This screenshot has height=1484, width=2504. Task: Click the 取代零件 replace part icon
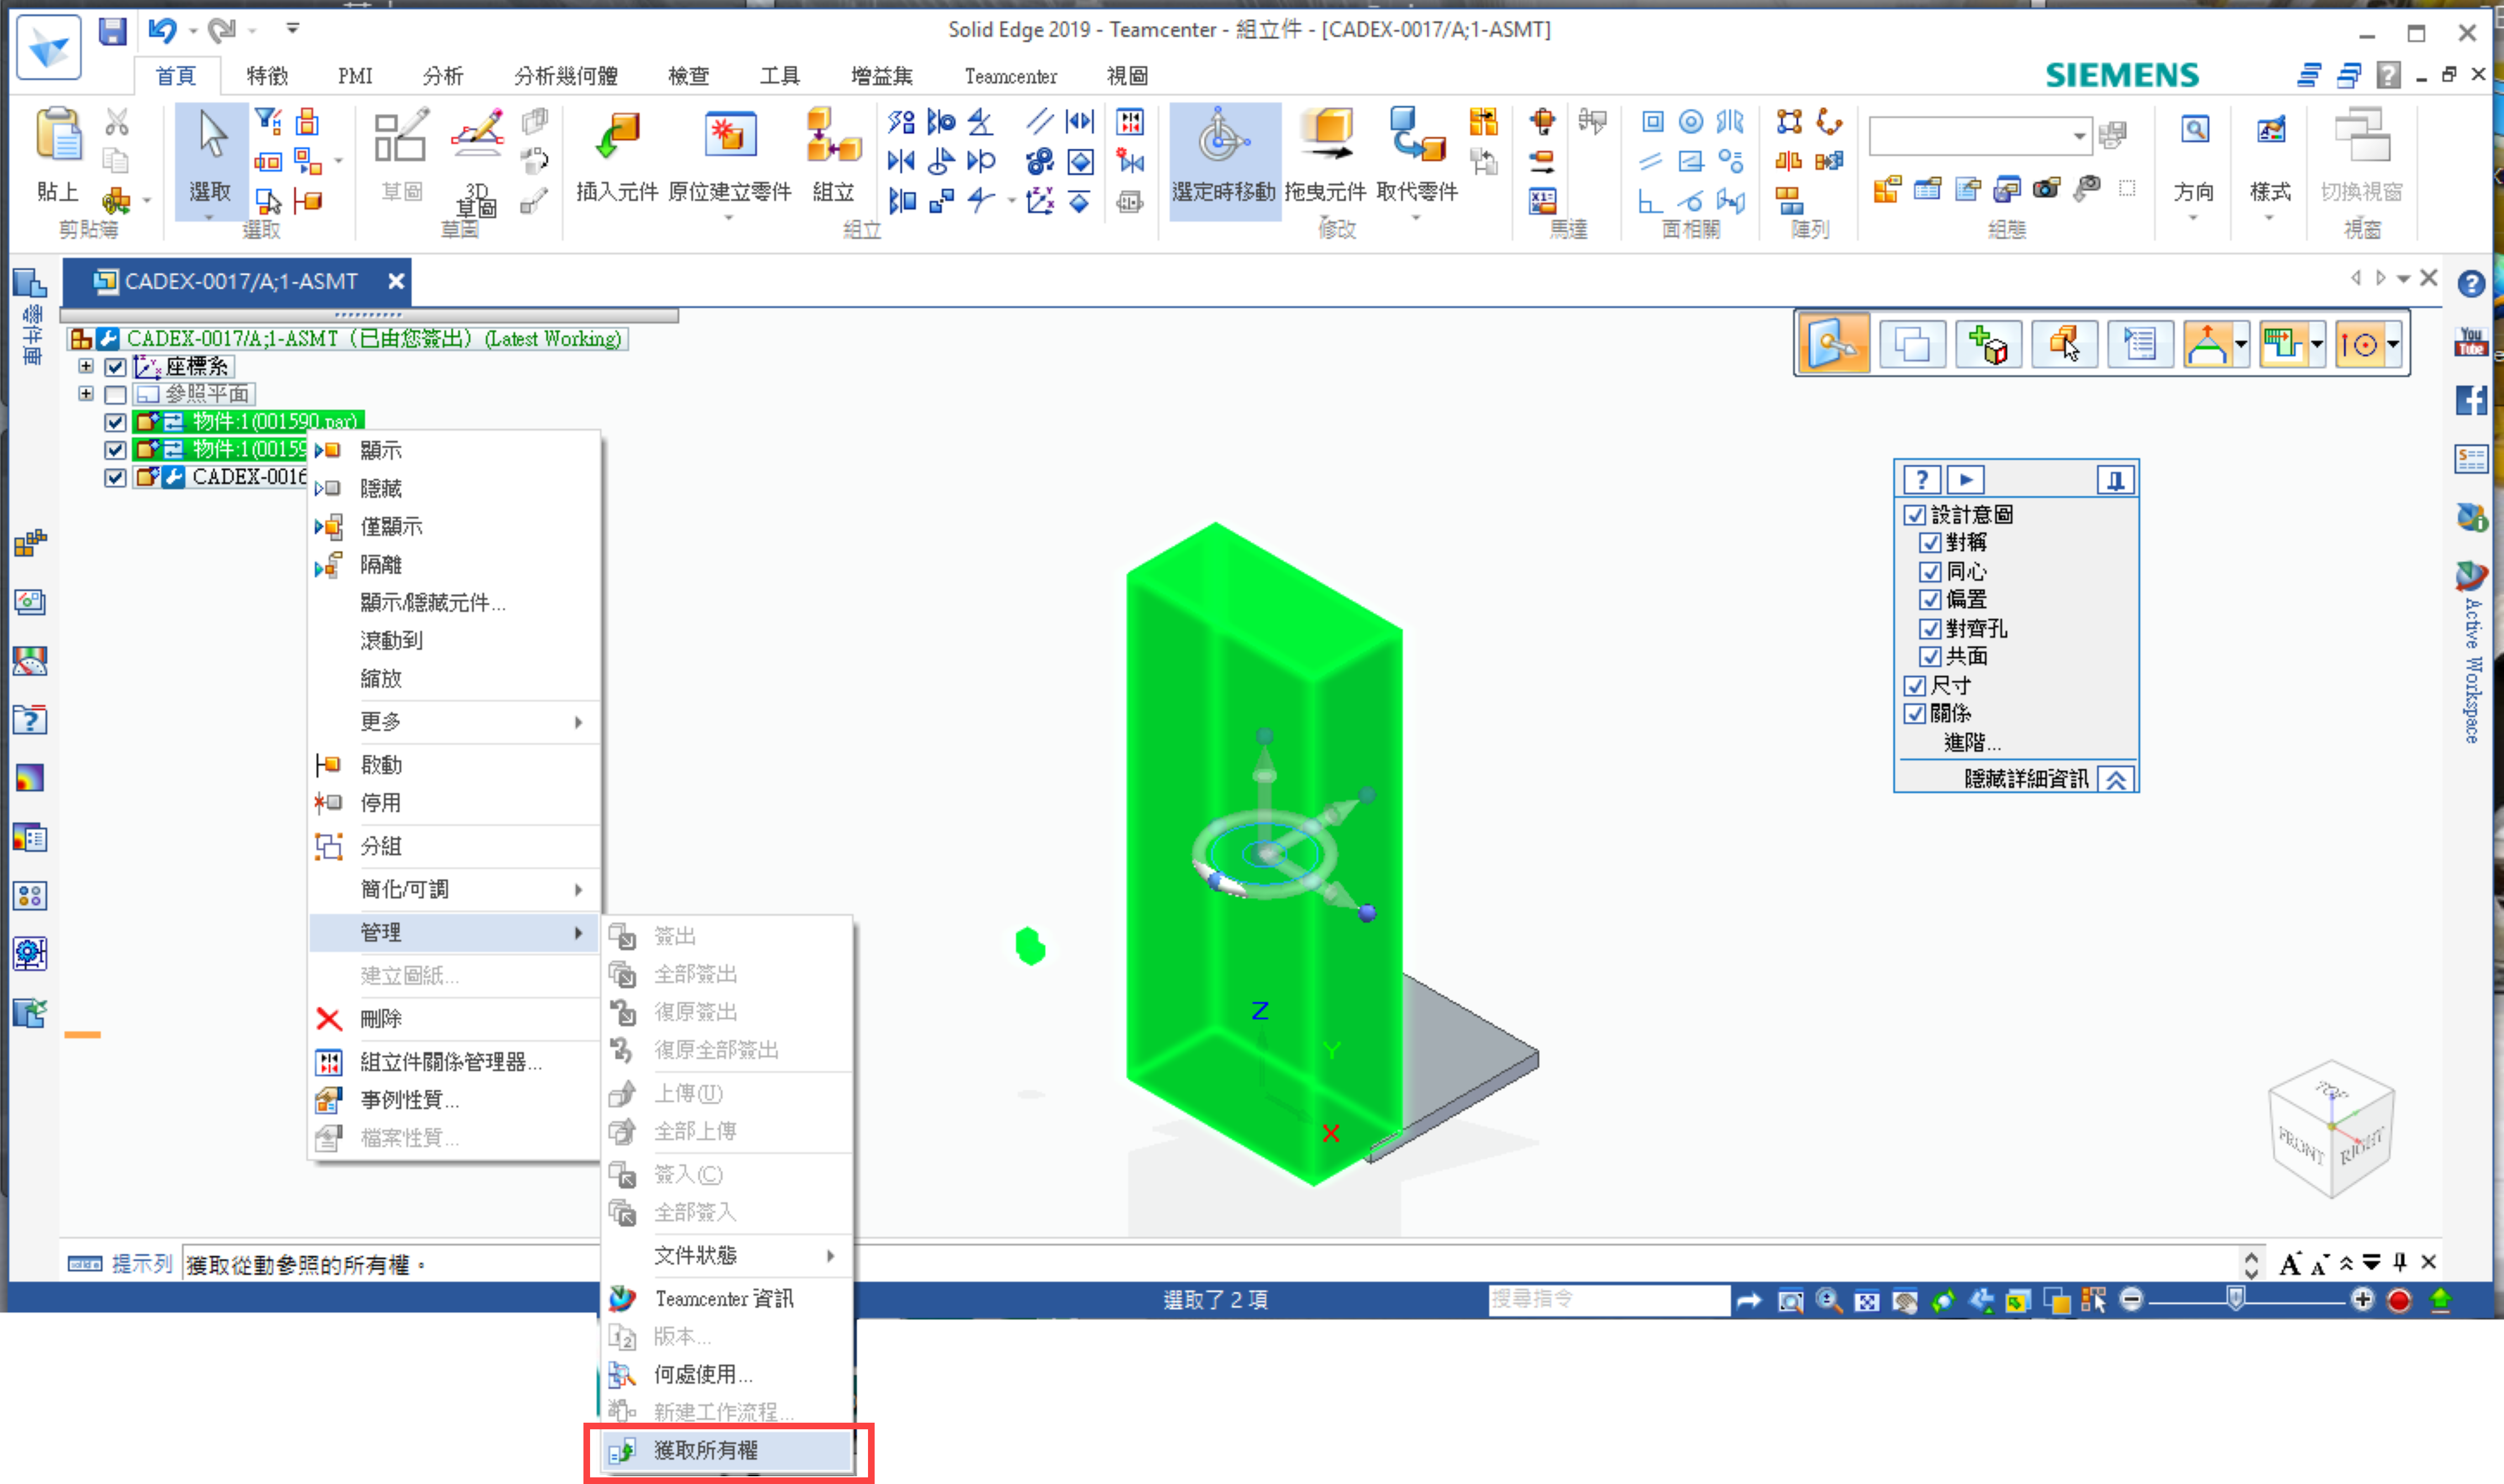[x=1417, y=135]
